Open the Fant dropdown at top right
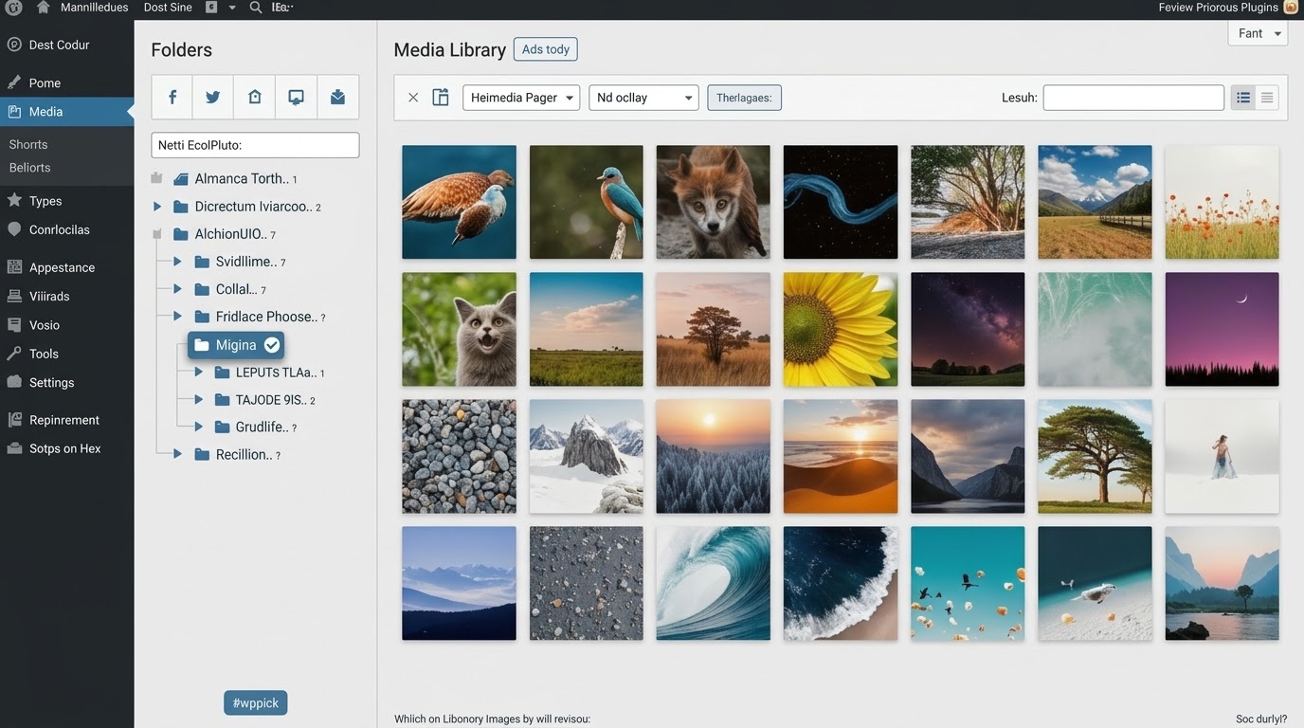Screen dimensions: 1304x728 pyautogui.click(x=1258, y=33)
